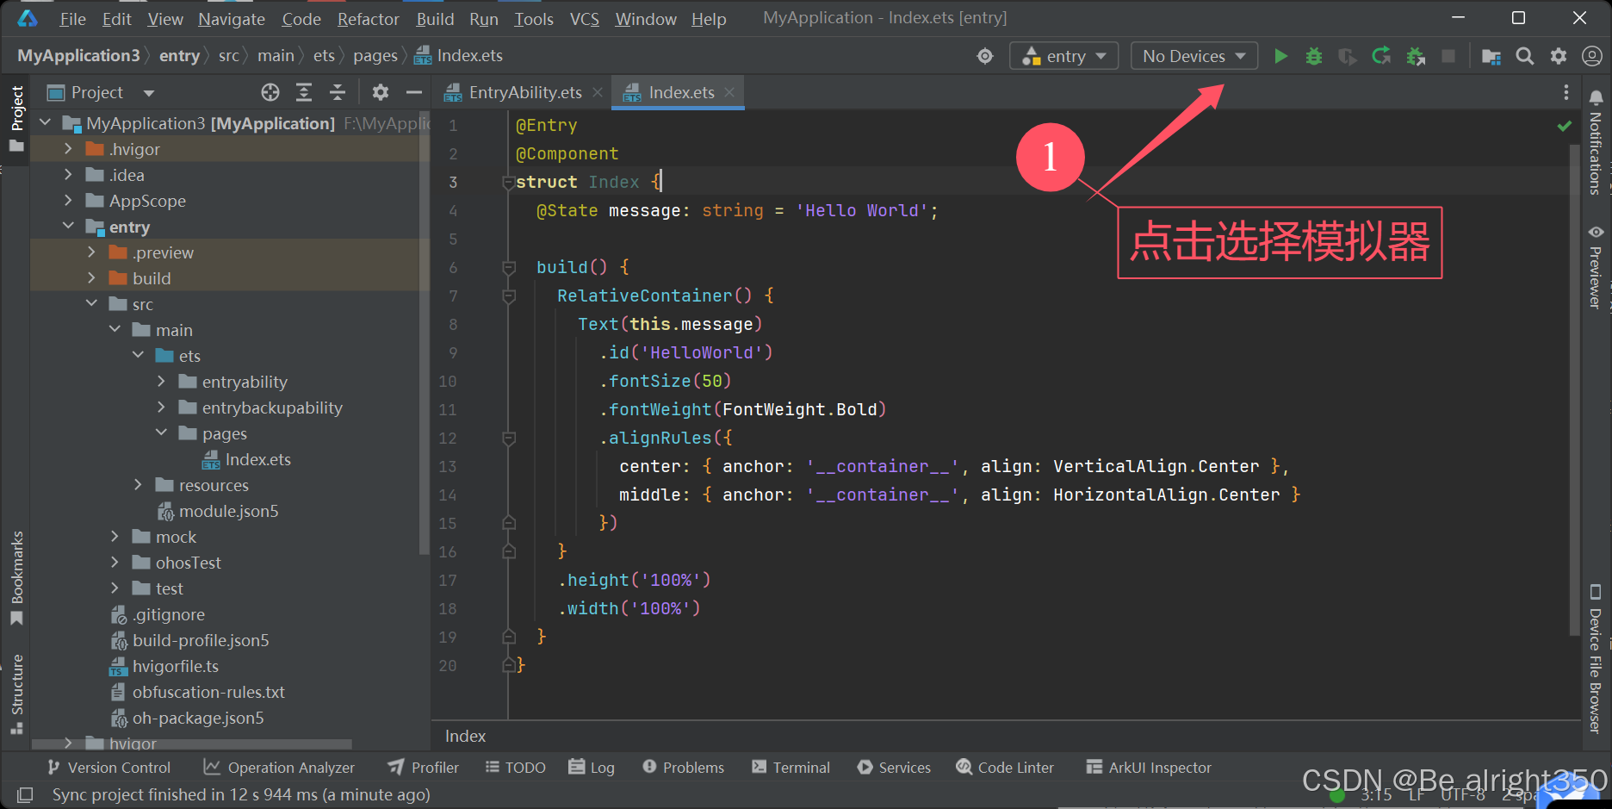Open the entry run configuration dropdown
The height and width of the screenshot is (809, 1612).
pyautogui.click(x=1063, y=56)
